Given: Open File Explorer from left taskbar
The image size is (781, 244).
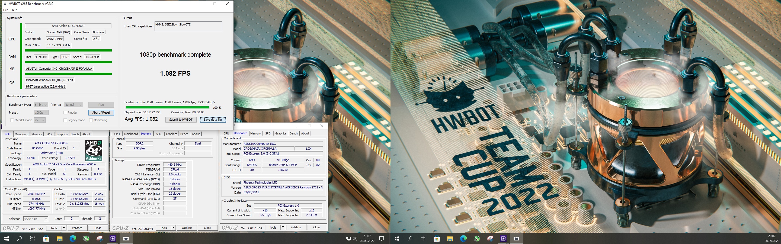Looking at the screenshot, I should coord(59,239).
